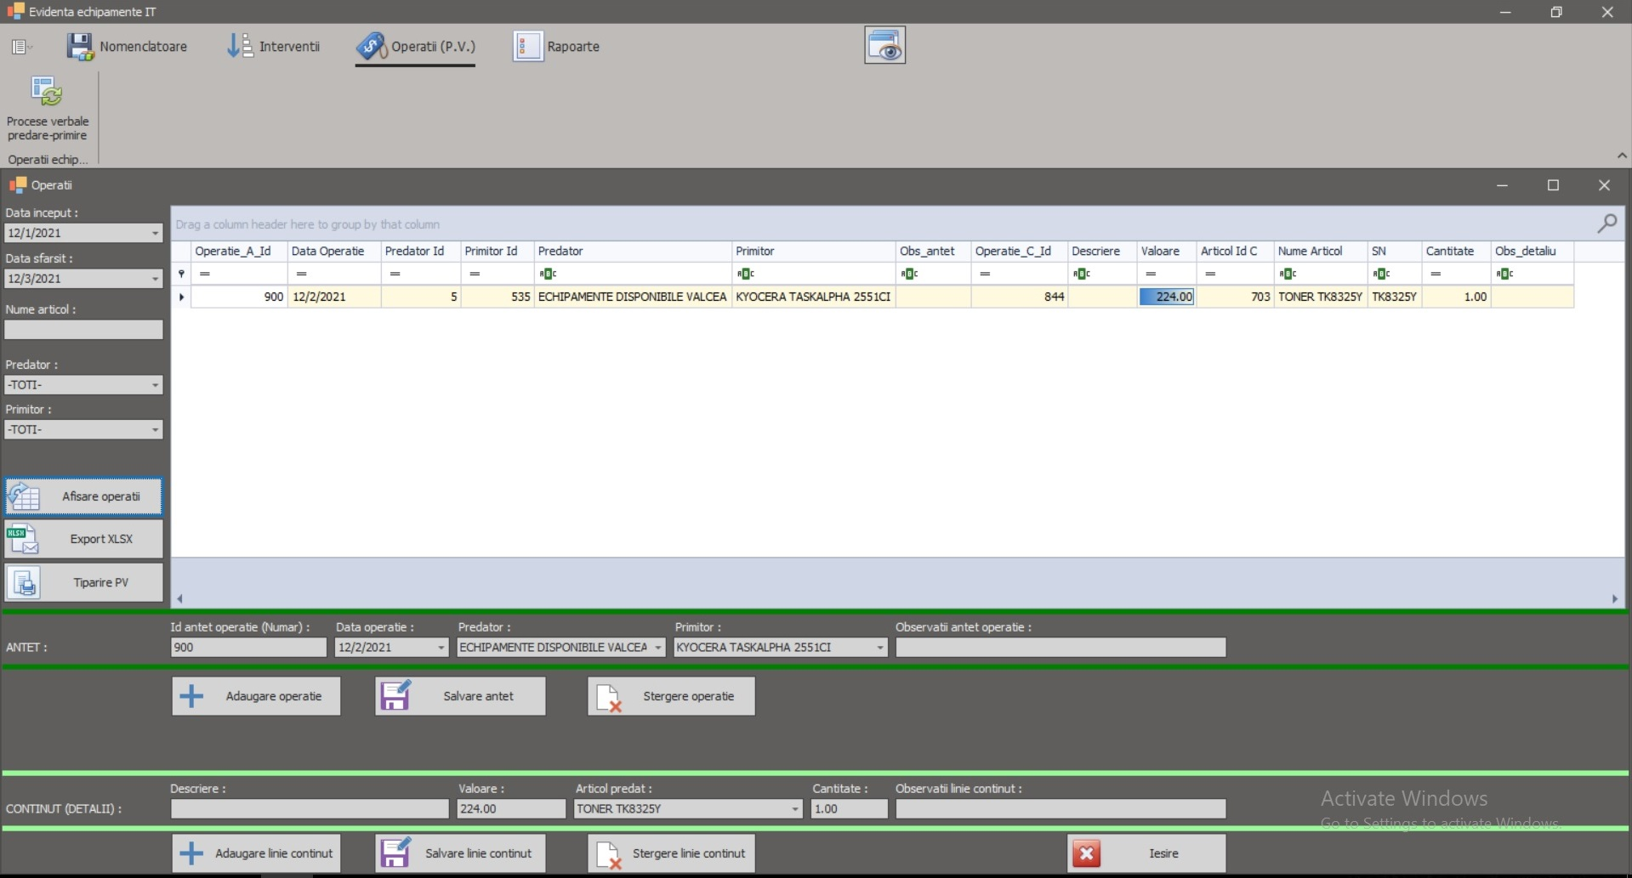Collapse the ribbon with the chevron
Image resolution: width=1632 pixels, height=878 pixels.
coord(1621,156)
